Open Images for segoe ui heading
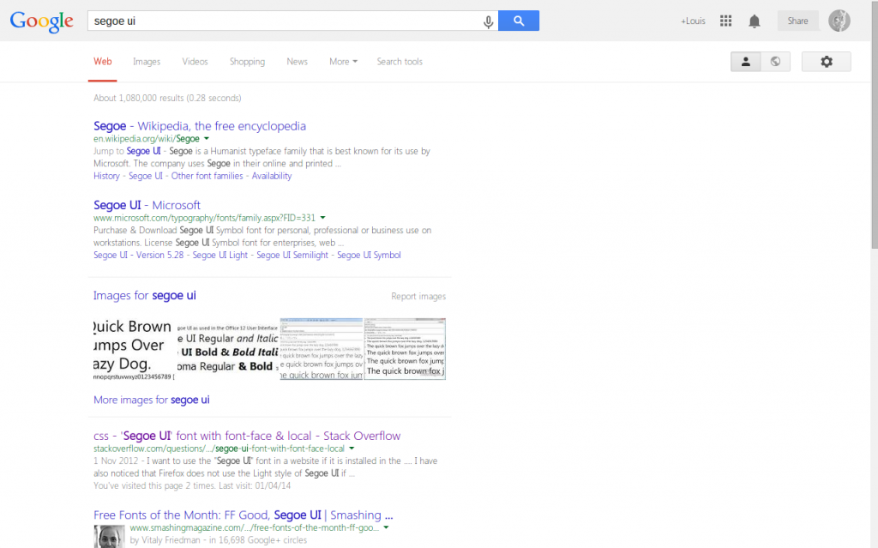The height and width of the screenshot is (548, 878). 144,295
